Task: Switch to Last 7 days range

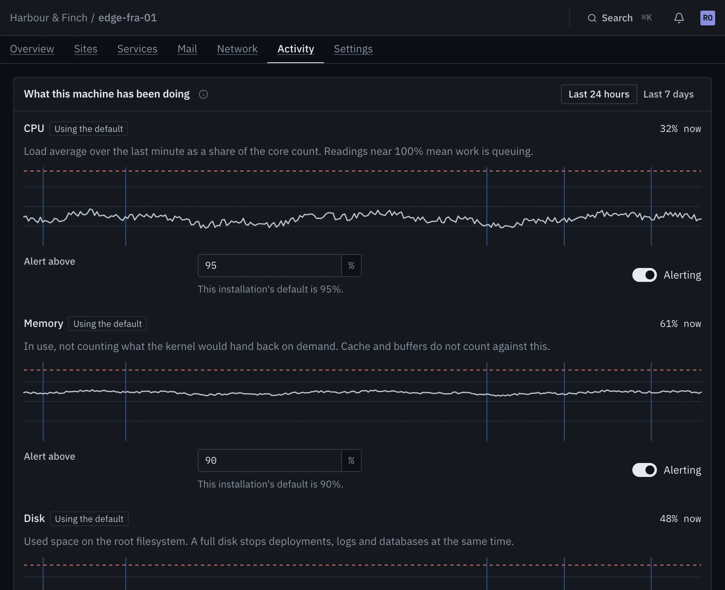Action: click(668, 94)
